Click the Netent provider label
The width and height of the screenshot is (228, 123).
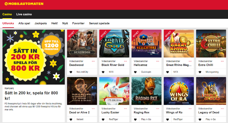(x=80, y=119)
